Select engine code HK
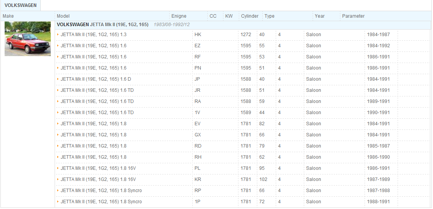The width and height of the screenshot is (433, 209). tap(198, 35)
